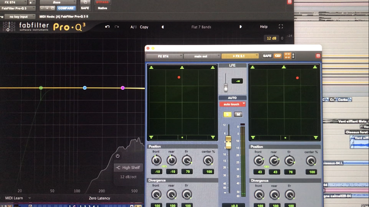Open the Base preset dropdown
This screenshot has height=207, width=369.
pos(58,3)
